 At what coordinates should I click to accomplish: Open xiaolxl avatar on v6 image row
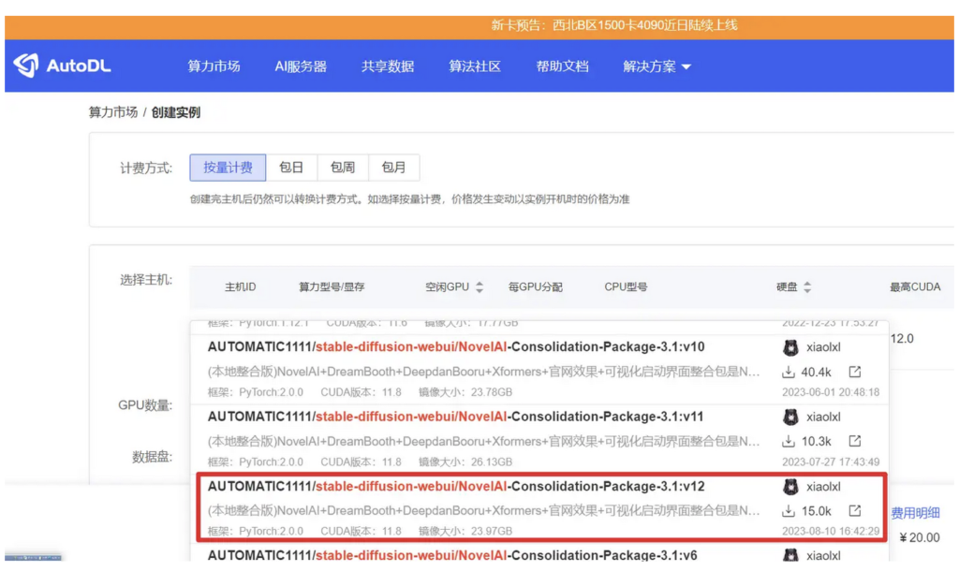pos(790,555)
